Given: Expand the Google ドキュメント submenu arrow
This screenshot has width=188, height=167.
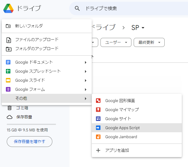Looking at the screenshot, I should coord(86,62).
